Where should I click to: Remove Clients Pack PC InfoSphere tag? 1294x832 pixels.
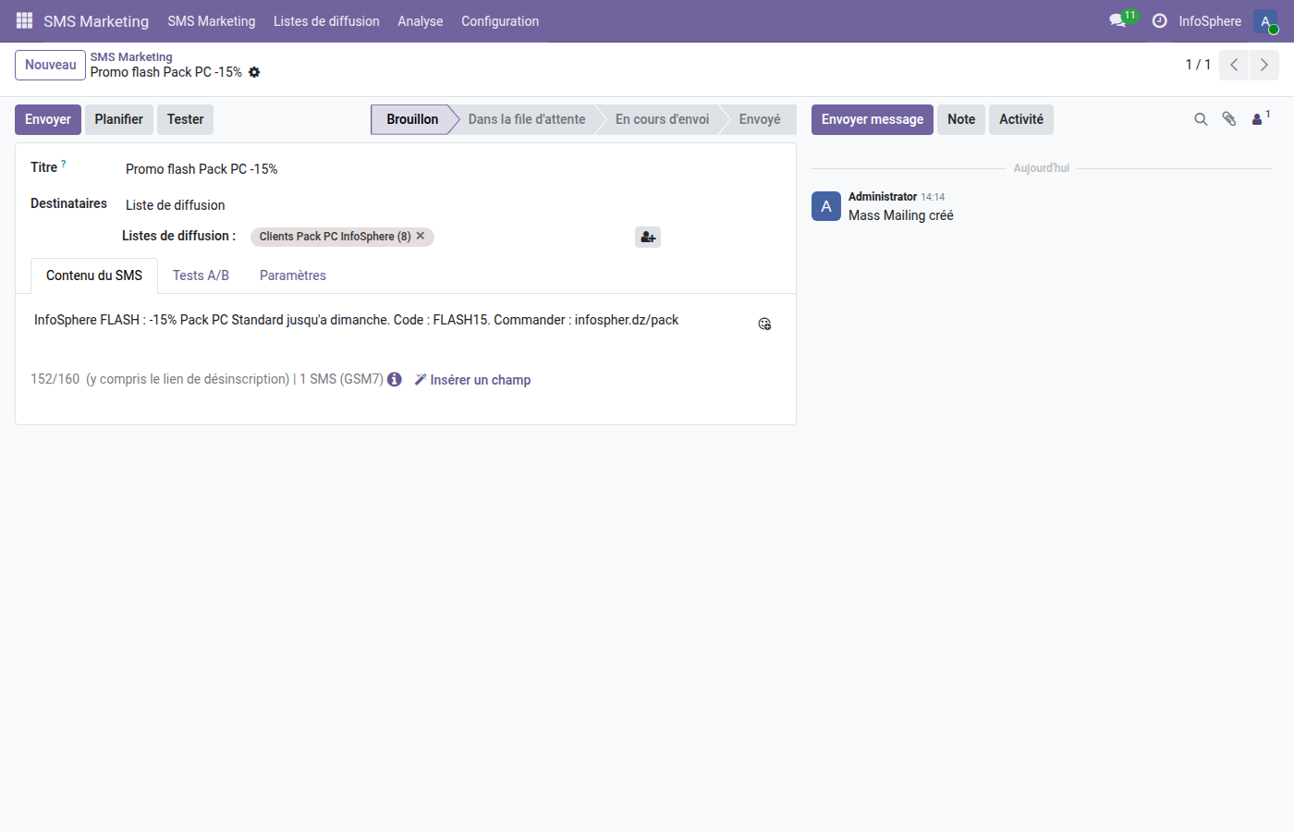pyautogui.click(x=421, y=236)
